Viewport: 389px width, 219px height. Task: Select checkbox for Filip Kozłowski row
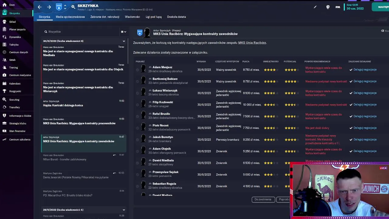point(137,105)
